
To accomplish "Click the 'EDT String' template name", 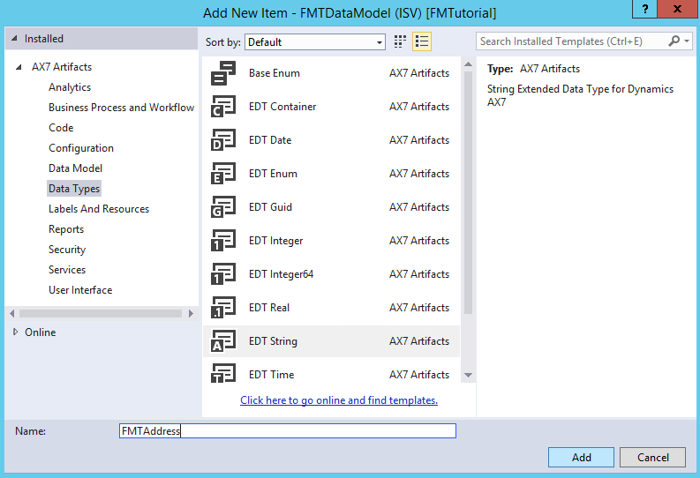I will pyautogui.click(x=274, y=341).
